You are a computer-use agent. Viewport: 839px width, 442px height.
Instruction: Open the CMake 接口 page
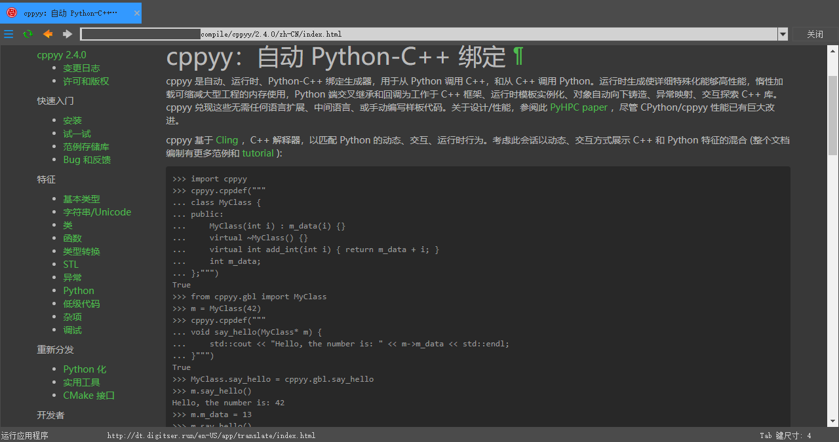88,395
